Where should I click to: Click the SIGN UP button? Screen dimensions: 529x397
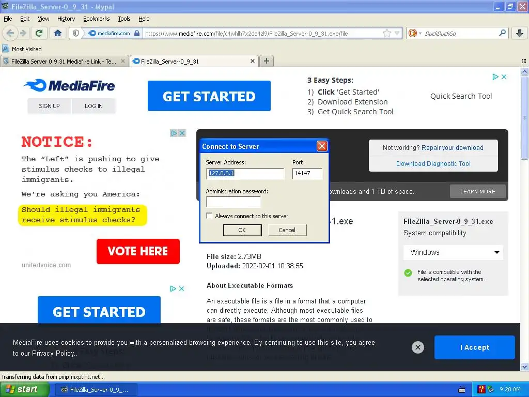tap(49, 105)
